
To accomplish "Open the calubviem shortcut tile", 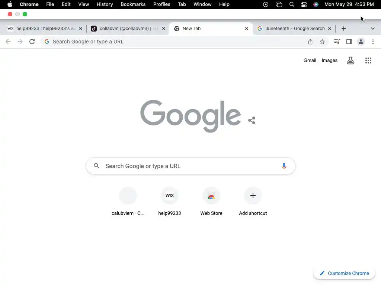I will point(128,202).
